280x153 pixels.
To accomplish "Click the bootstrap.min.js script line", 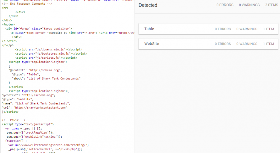I will pyautogui.click(x=51, y=54).
